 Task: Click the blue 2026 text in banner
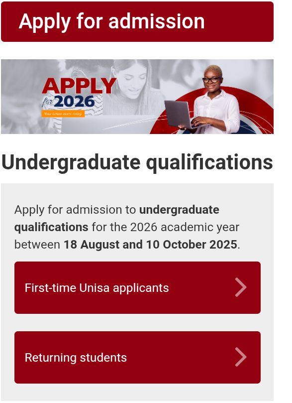point(75,102)
